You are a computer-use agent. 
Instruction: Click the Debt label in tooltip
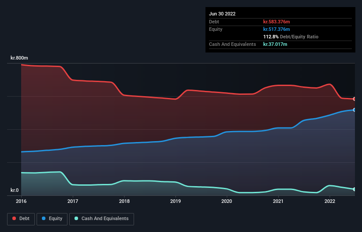(x=214, y=22)
